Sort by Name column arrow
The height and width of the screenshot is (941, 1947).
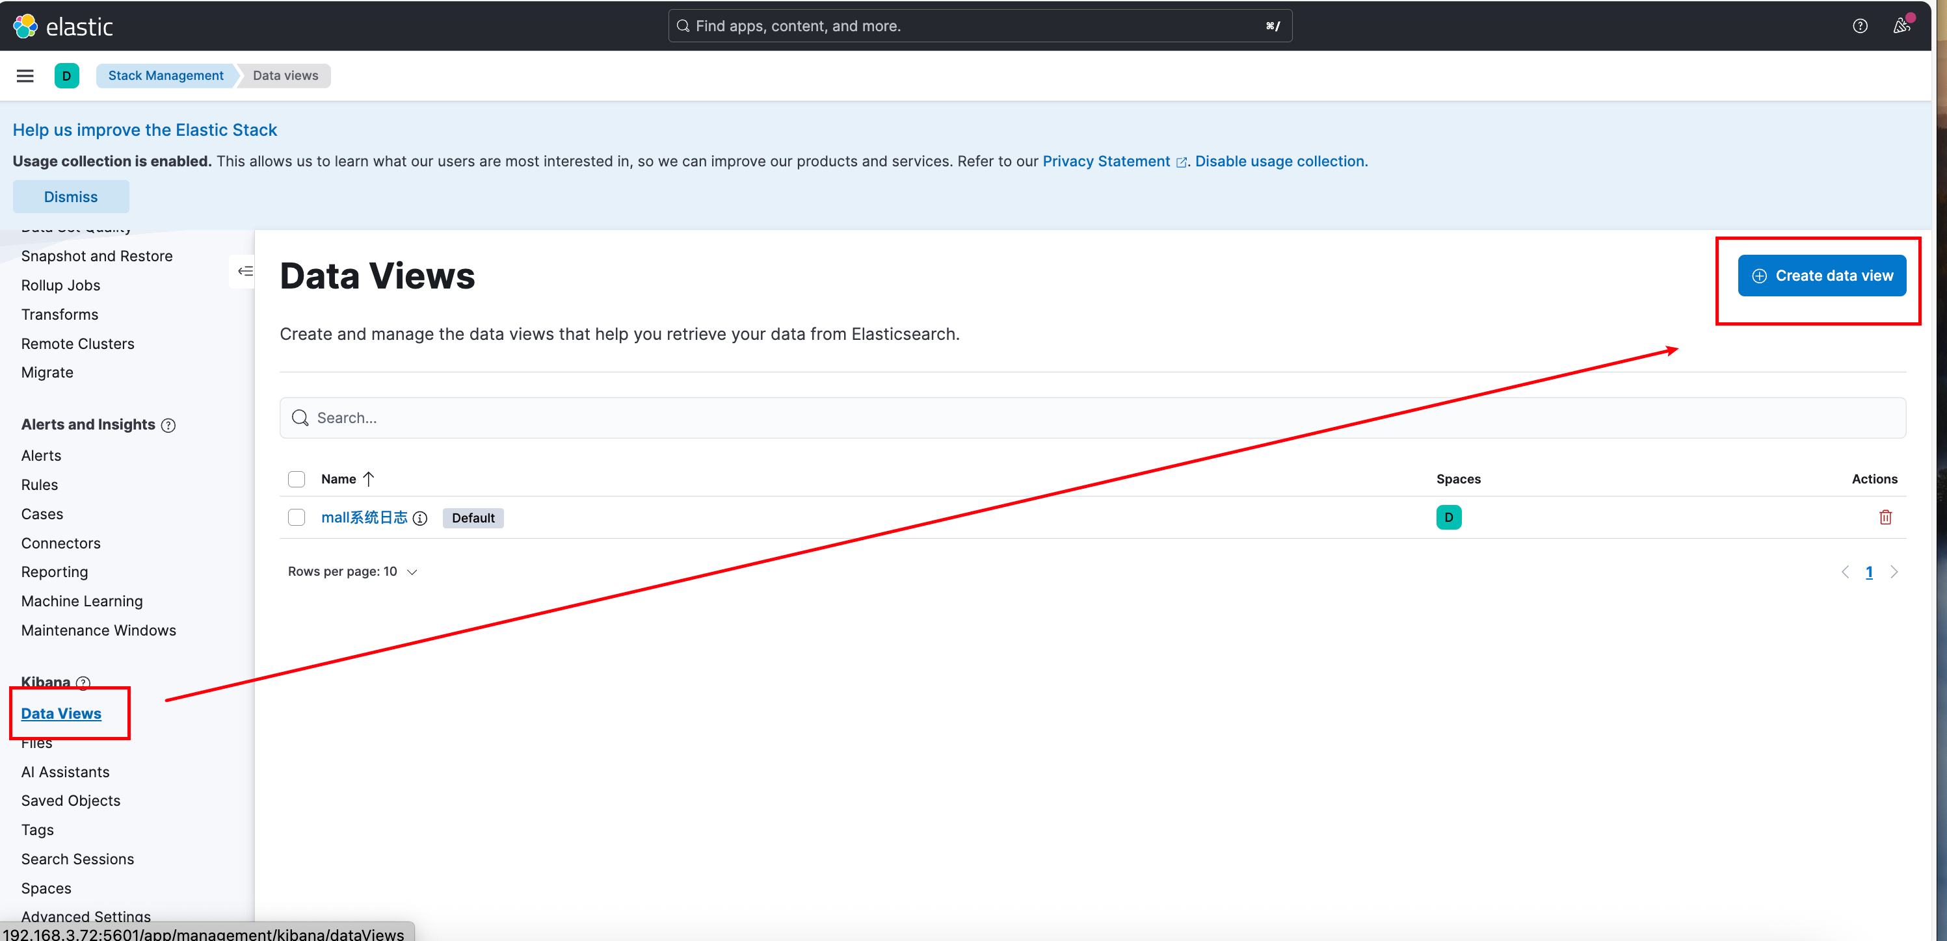point(368,479)
